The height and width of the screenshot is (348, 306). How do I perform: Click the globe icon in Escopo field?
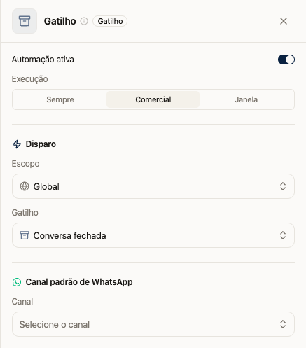[x=25, y=186]
